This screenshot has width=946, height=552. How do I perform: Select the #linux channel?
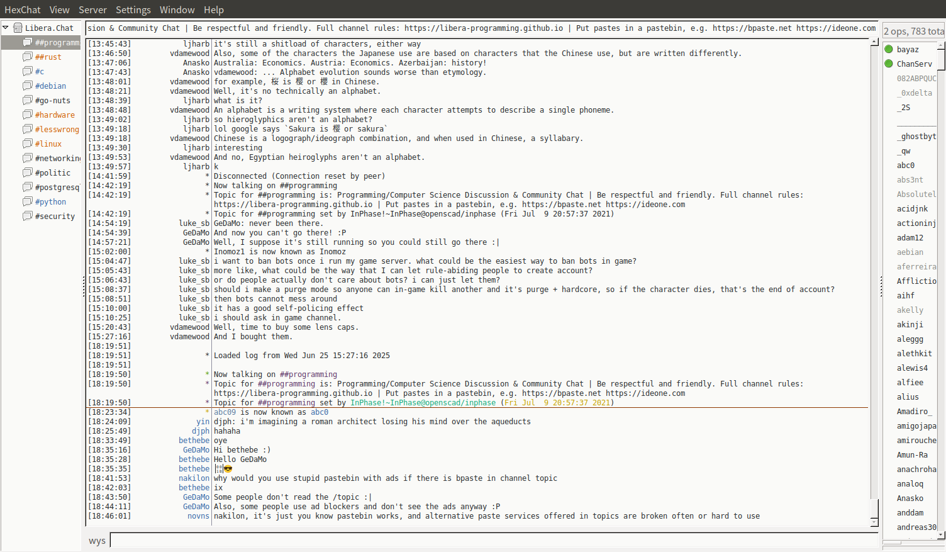pos(48,144)
